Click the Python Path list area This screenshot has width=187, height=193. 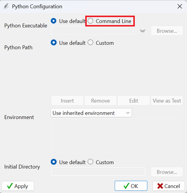(x=117, y=71)
